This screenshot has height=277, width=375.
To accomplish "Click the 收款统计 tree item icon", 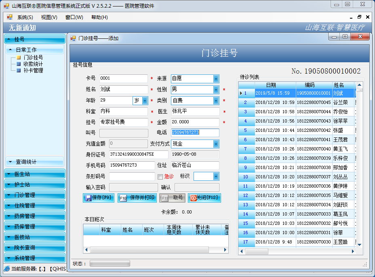I will [x=19, y=64].
